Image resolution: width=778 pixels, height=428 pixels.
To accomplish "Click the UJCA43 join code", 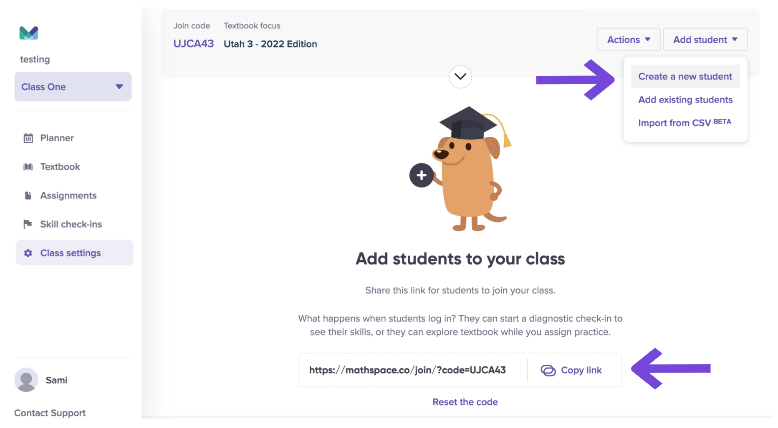I will [x=194, y=44].
